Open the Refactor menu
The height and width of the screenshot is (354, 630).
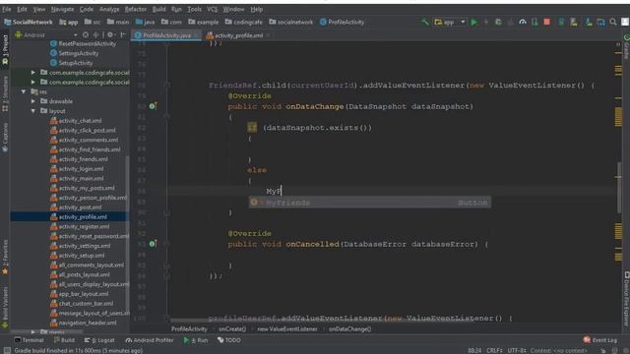[x=136, y=9]
